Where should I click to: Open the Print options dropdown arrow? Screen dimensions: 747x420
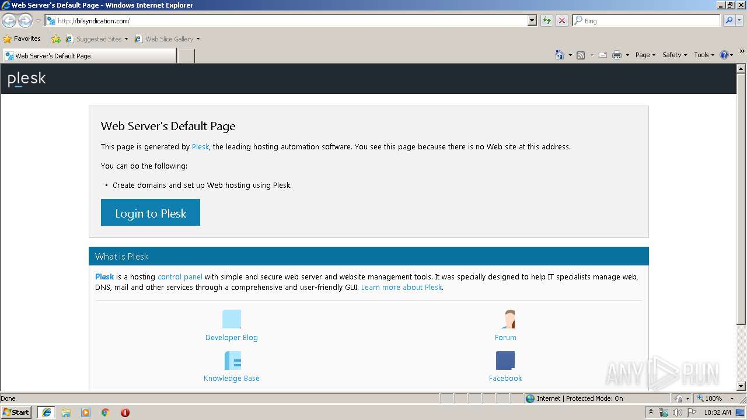coord(627,55)
